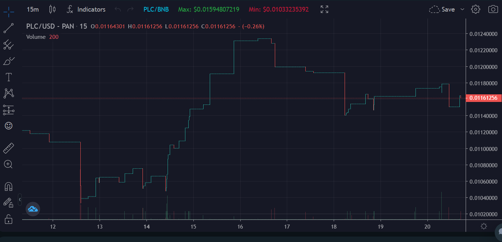
Task: Open the XABCD pattern tool
Action: tap(8, 93)
